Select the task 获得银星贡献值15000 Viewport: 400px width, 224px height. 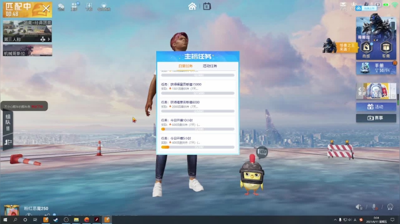pos(198,89)
